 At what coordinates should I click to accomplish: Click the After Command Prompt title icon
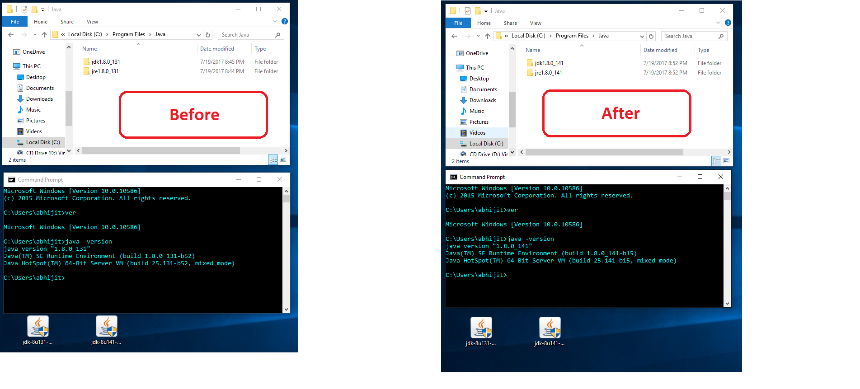coord(454,177)
